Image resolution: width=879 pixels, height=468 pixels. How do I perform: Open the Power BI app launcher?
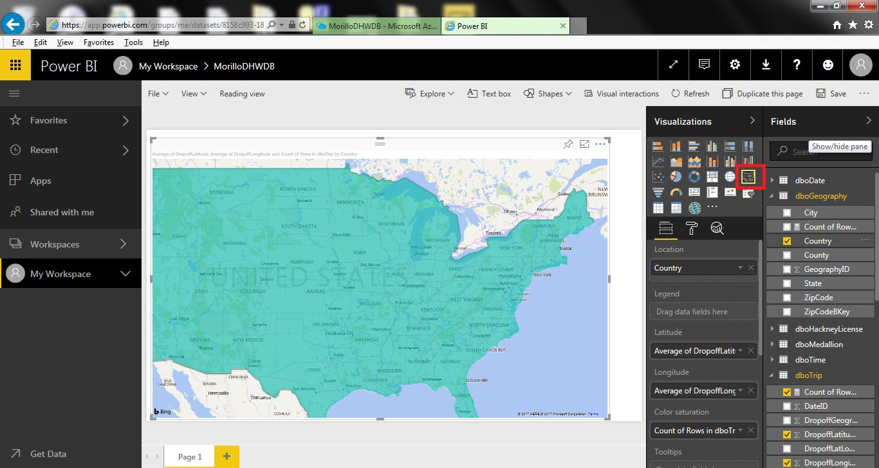click(x=15, y=65)
